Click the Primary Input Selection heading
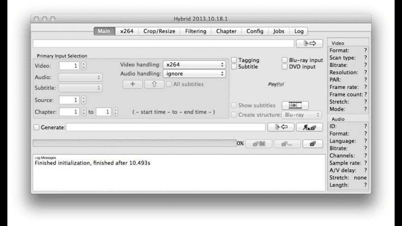 tap(62, 56)
